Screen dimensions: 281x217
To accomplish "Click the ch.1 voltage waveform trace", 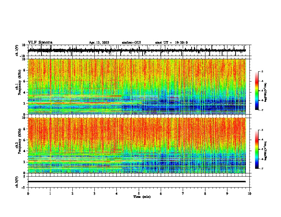I will (x=137, y=50).
